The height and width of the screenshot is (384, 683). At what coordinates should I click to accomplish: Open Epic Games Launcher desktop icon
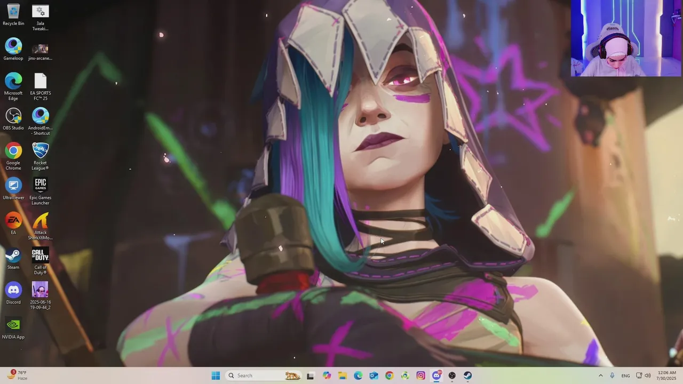40,191
